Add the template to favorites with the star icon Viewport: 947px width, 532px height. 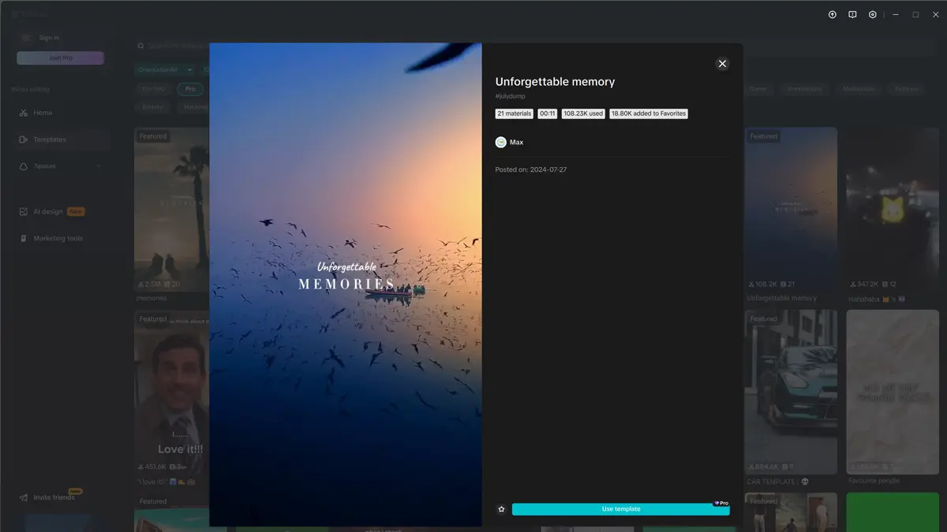coord(501,509)
